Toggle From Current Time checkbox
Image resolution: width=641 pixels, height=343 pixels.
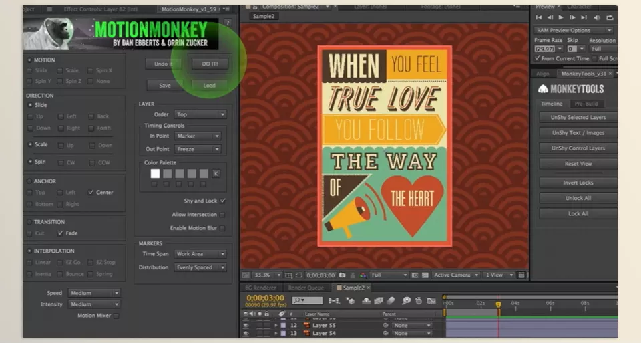pyautogui.click(x=537, y=59)
